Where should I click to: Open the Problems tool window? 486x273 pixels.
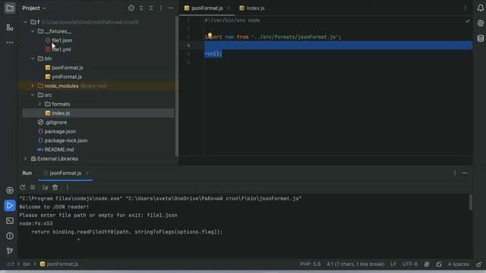point(10,236)
